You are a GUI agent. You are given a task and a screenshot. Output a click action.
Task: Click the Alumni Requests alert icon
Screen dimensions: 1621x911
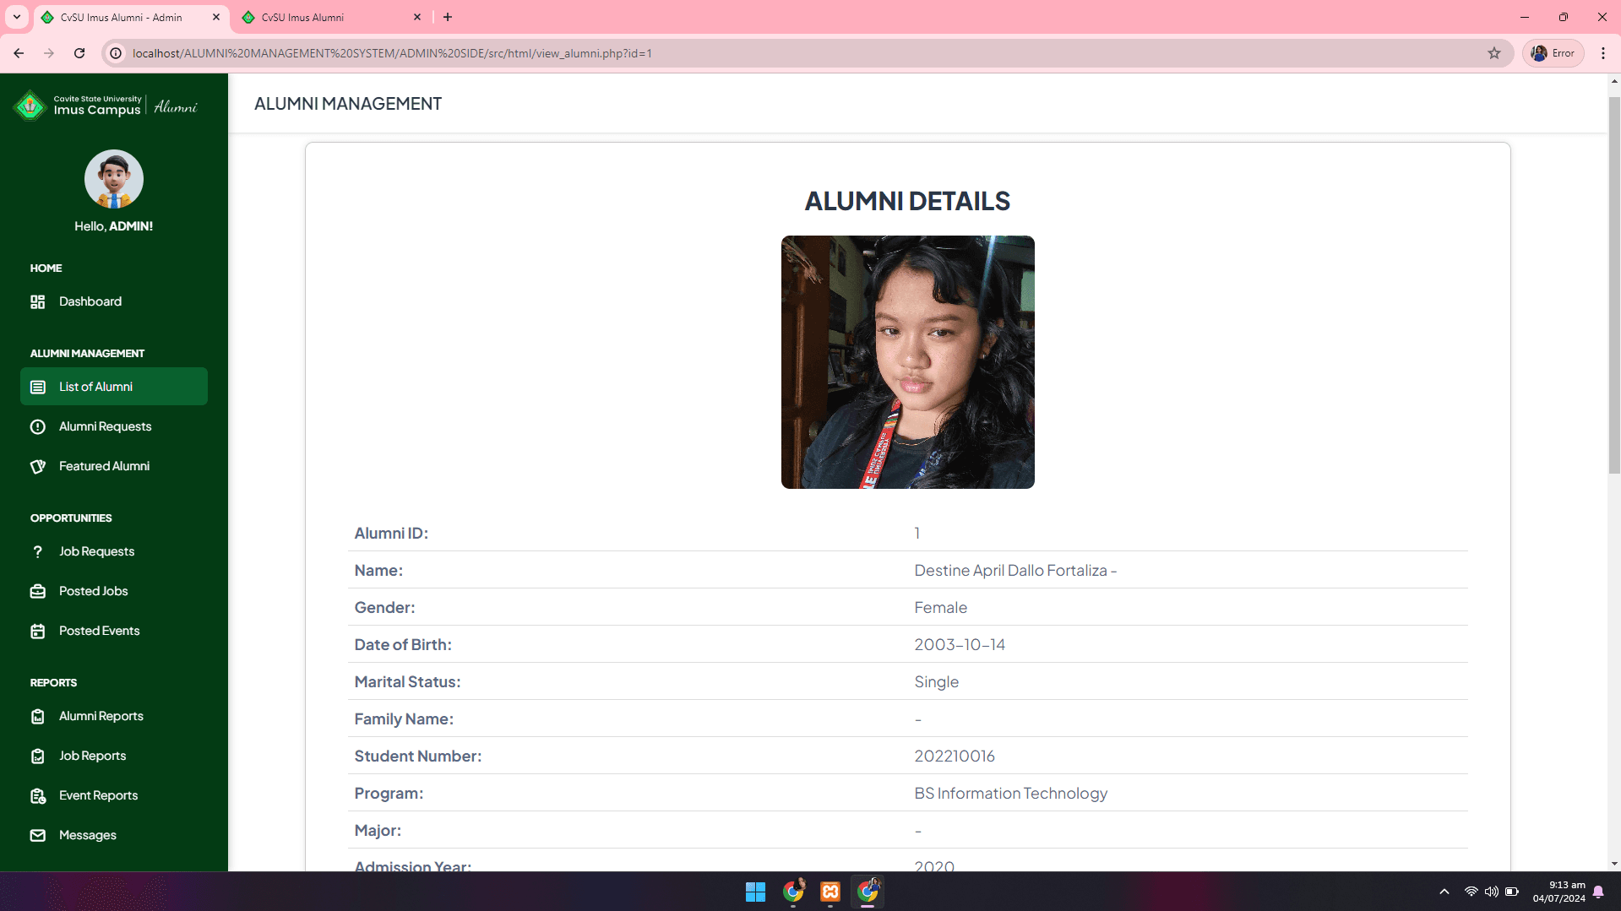point(38,426)
